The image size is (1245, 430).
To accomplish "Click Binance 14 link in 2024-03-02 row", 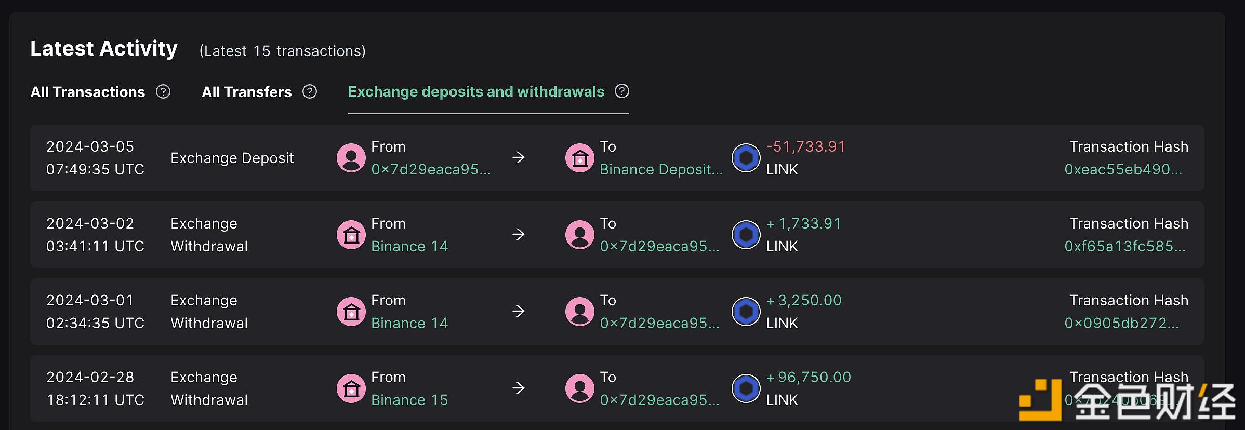I will 409,246.
